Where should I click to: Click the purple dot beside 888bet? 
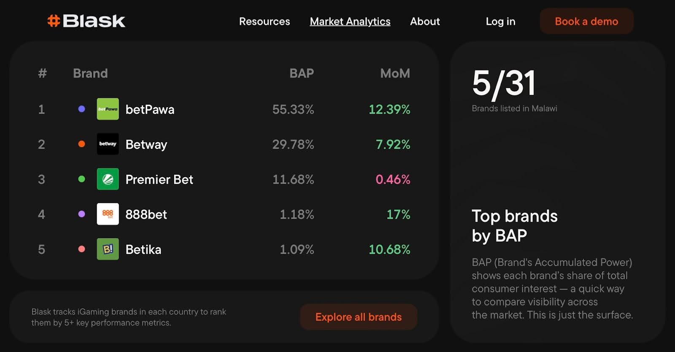(82, 214)
